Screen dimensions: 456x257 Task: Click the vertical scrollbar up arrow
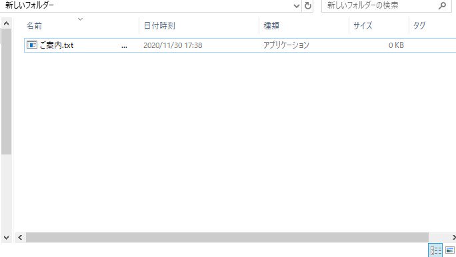[x=7, y=23]
